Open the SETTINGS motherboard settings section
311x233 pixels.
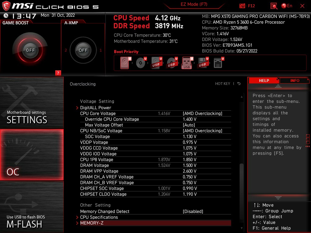[x=32, y=103]
